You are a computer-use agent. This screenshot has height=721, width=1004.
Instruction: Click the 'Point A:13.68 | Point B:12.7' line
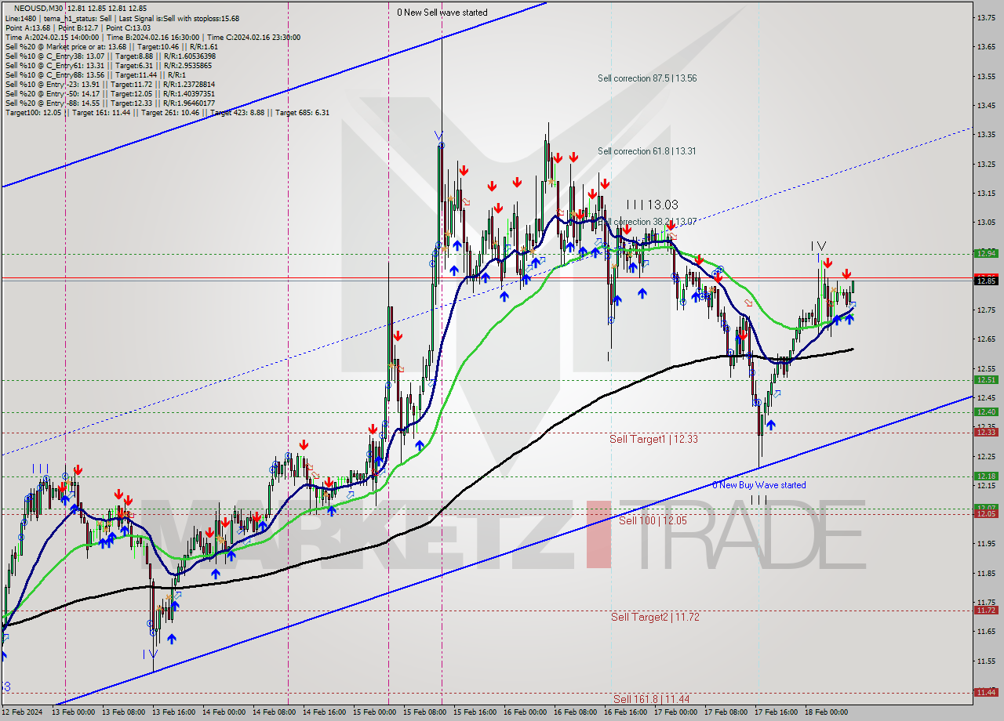pyautogui.click(x=77, y=27)
